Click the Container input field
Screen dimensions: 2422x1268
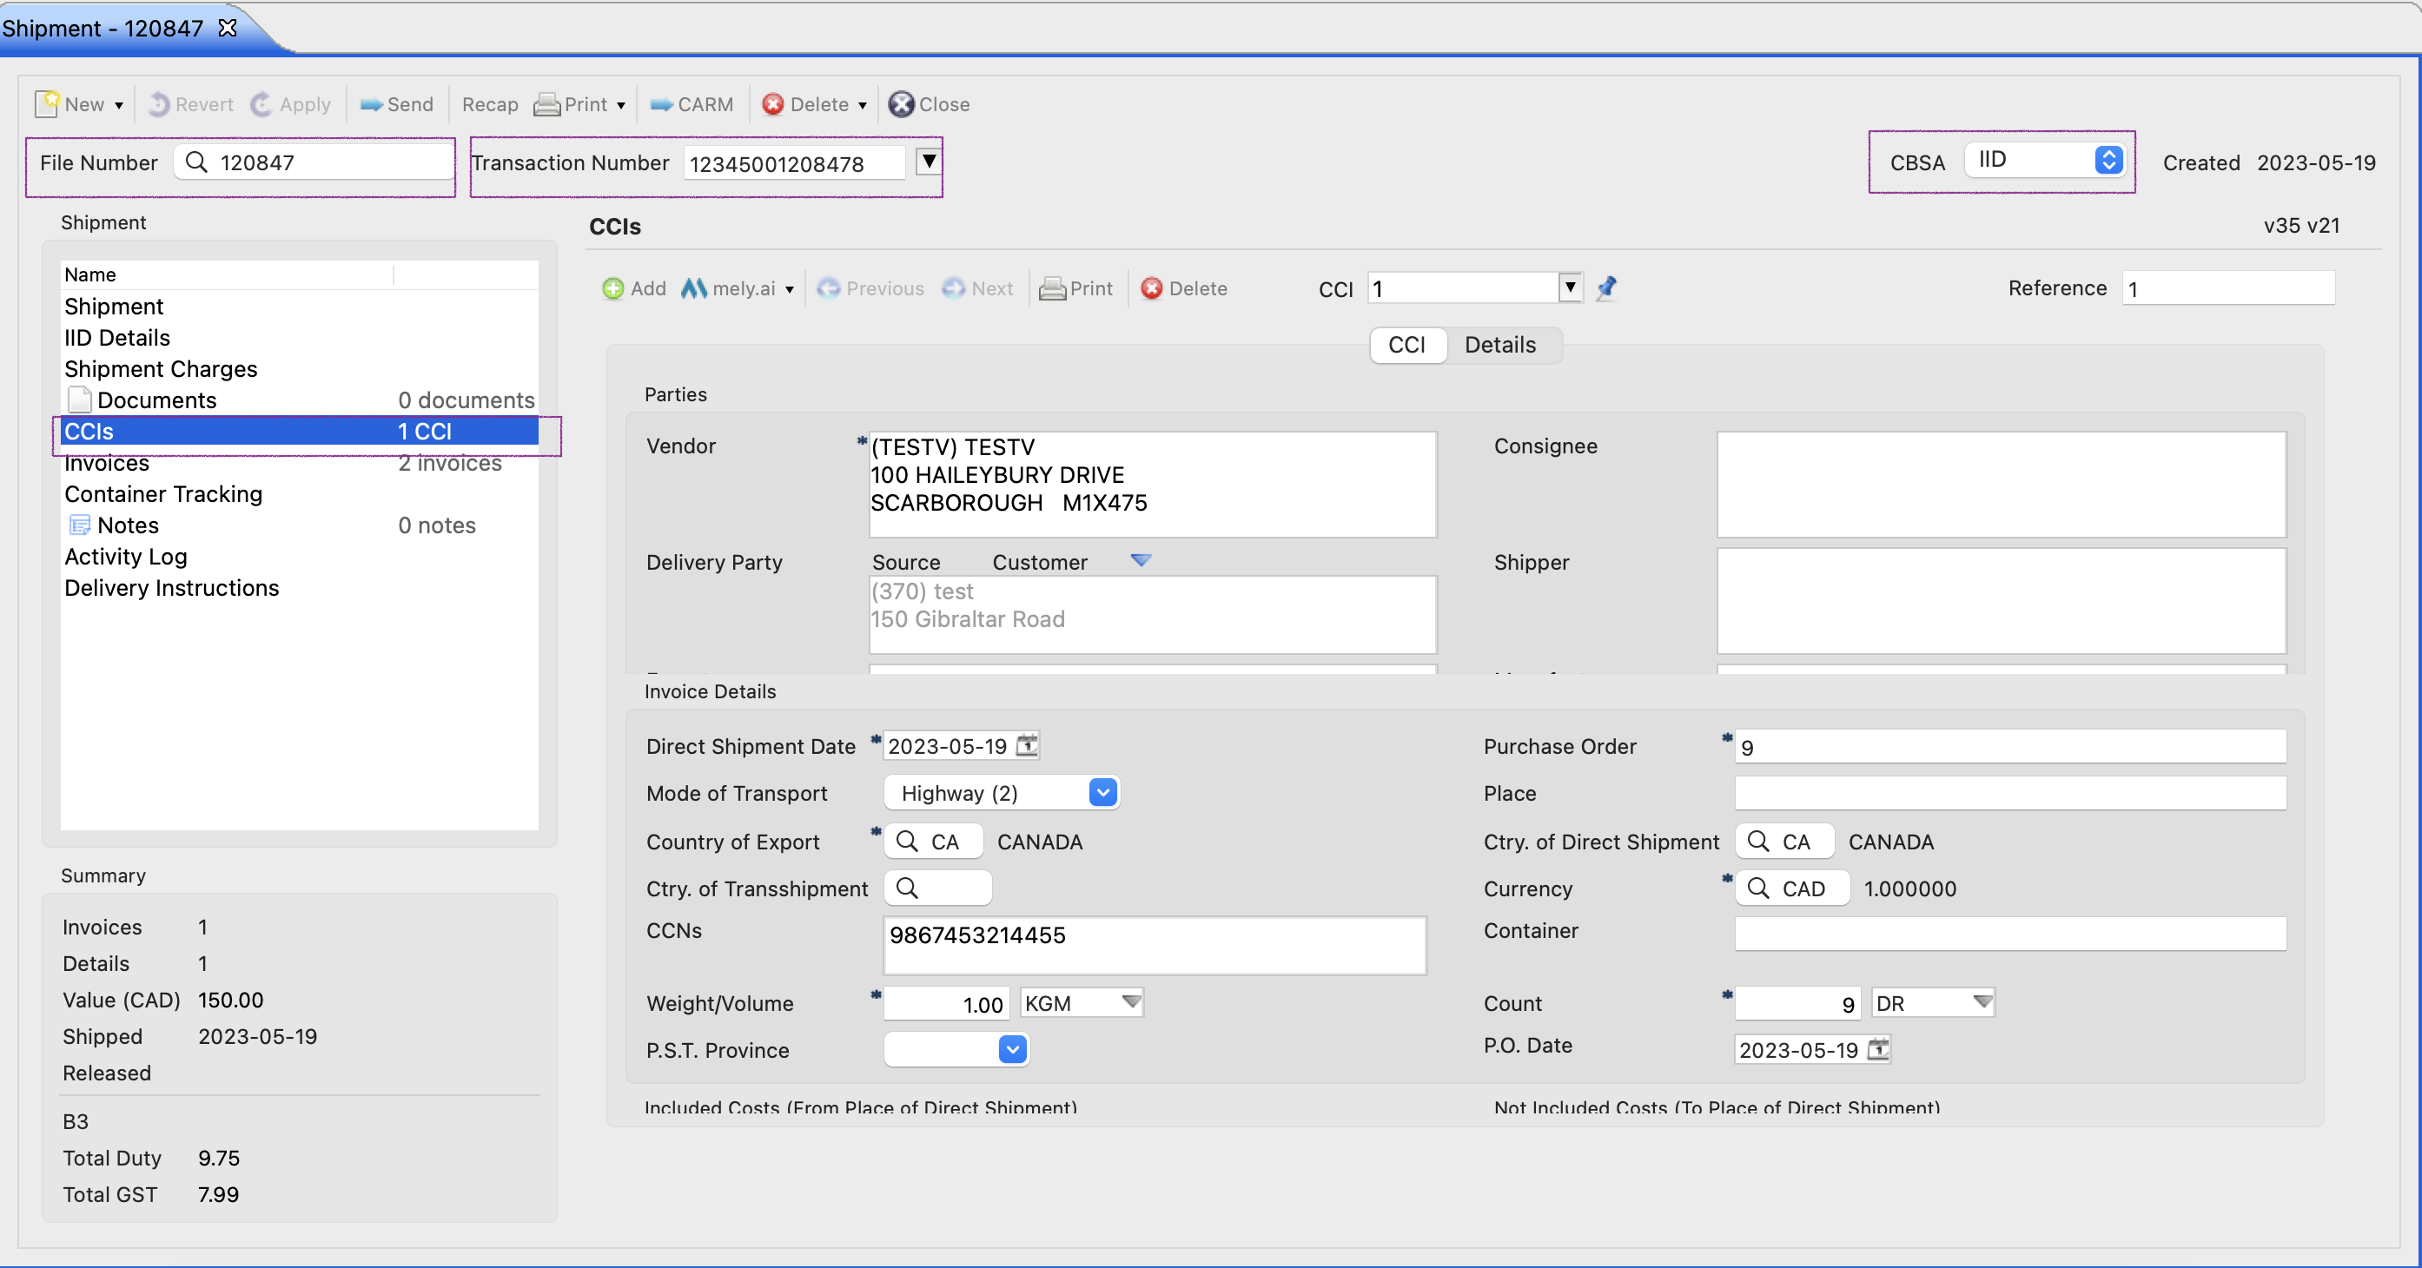pyautogui.click(x=2010, y=934)
